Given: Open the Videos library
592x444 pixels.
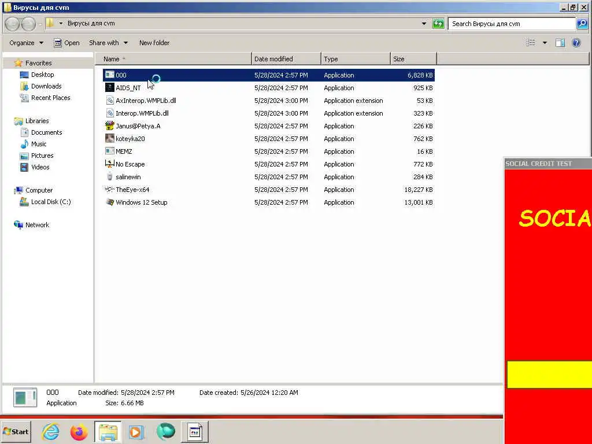Looking at the screenshot, I should [x=40, y=167].
